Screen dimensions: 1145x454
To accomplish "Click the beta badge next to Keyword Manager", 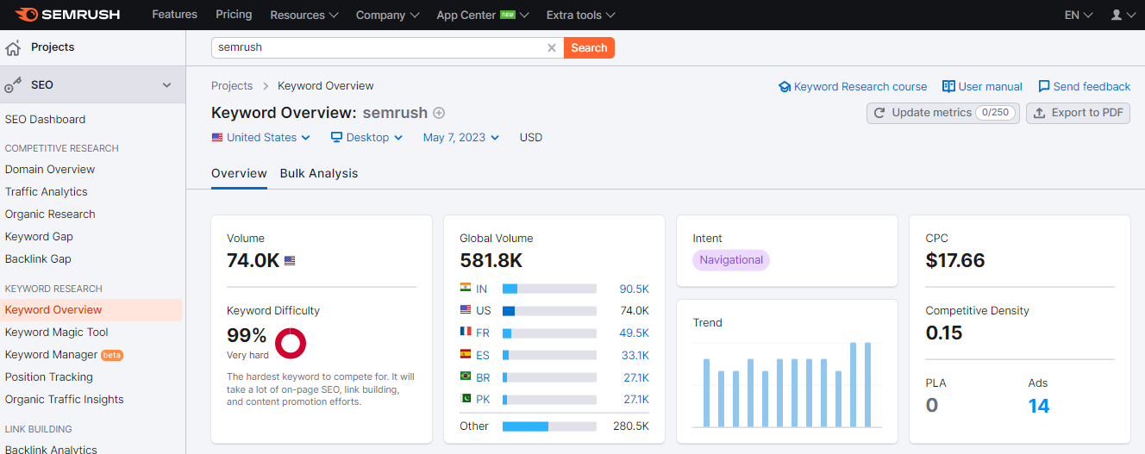I will tap(112, 355).
